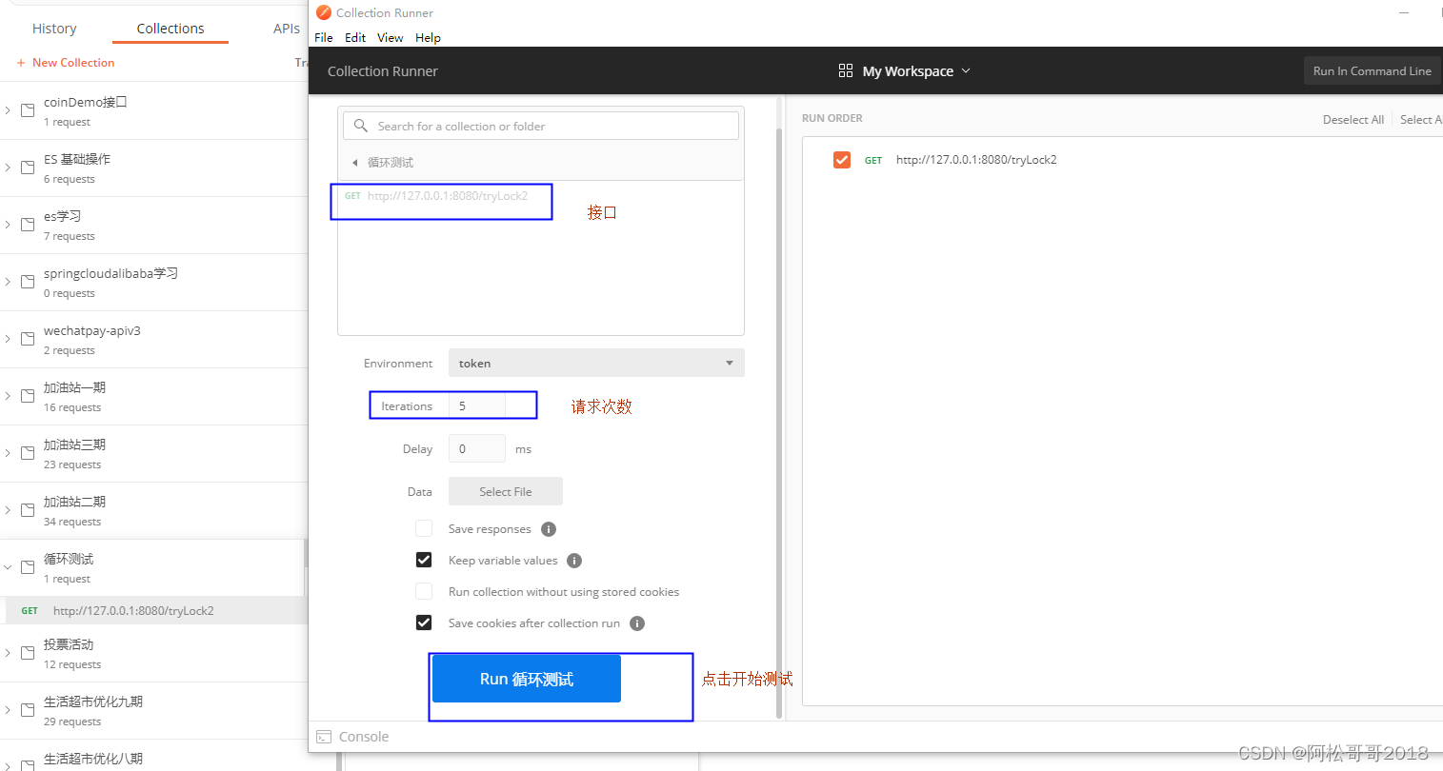1443x771 pixels.
Task: Uncheck the Keep variable values checkbox
Action: pyautogui.click(x=424, y=560)
